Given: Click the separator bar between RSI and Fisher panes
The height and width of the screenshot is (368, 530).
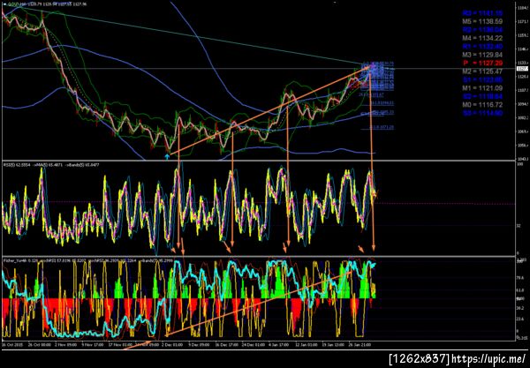Looking at the screenshot, I should pyautogui.click(x=259, y=256).
